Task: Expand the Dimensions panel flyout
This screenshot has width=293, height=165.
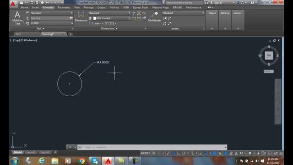Action: [109, 28]
